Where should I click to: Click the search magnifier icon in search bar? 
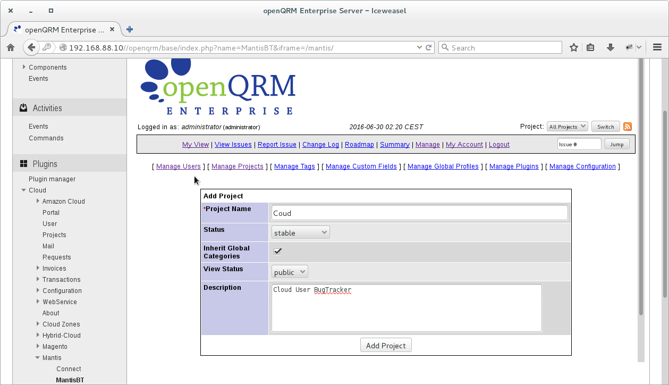coord(445,47)
